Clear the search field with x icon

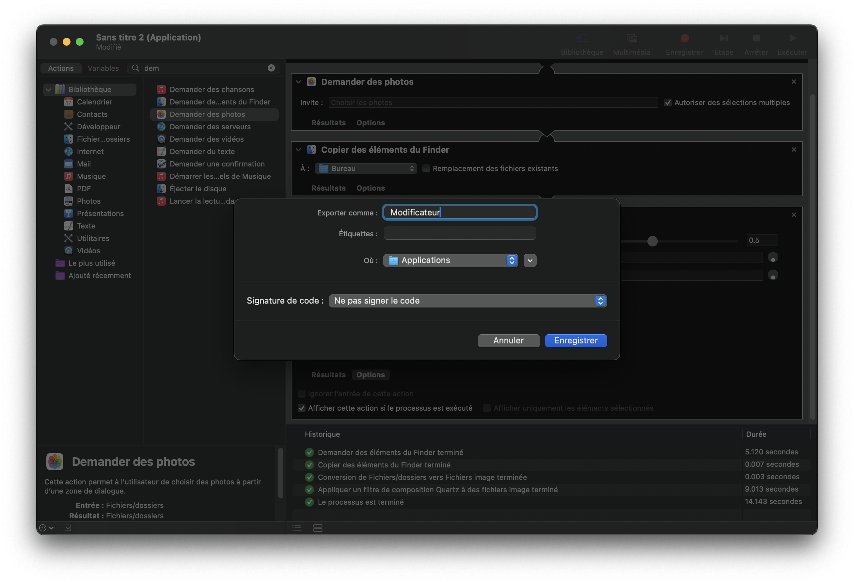(271, 68)
